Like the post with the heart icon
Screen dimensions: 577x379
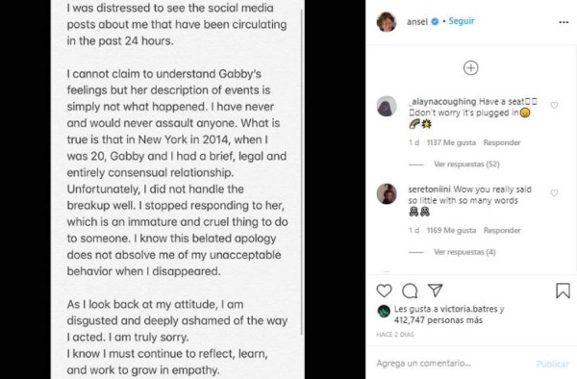coord(384,291)
